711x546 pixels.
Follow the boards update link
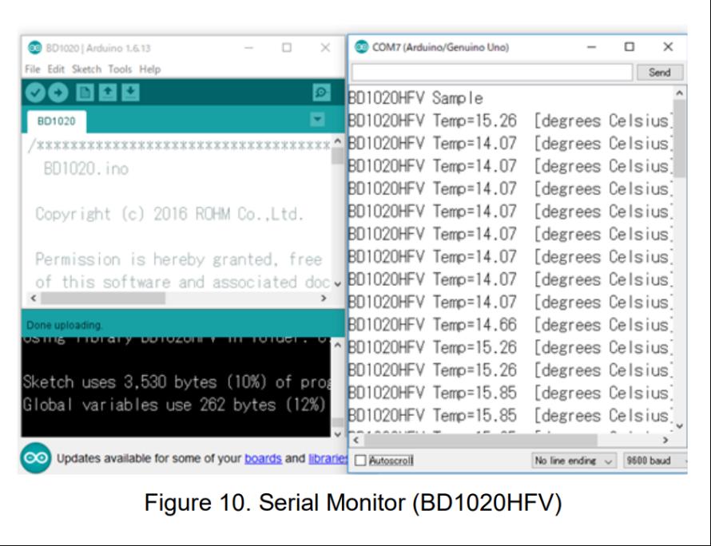263,458
